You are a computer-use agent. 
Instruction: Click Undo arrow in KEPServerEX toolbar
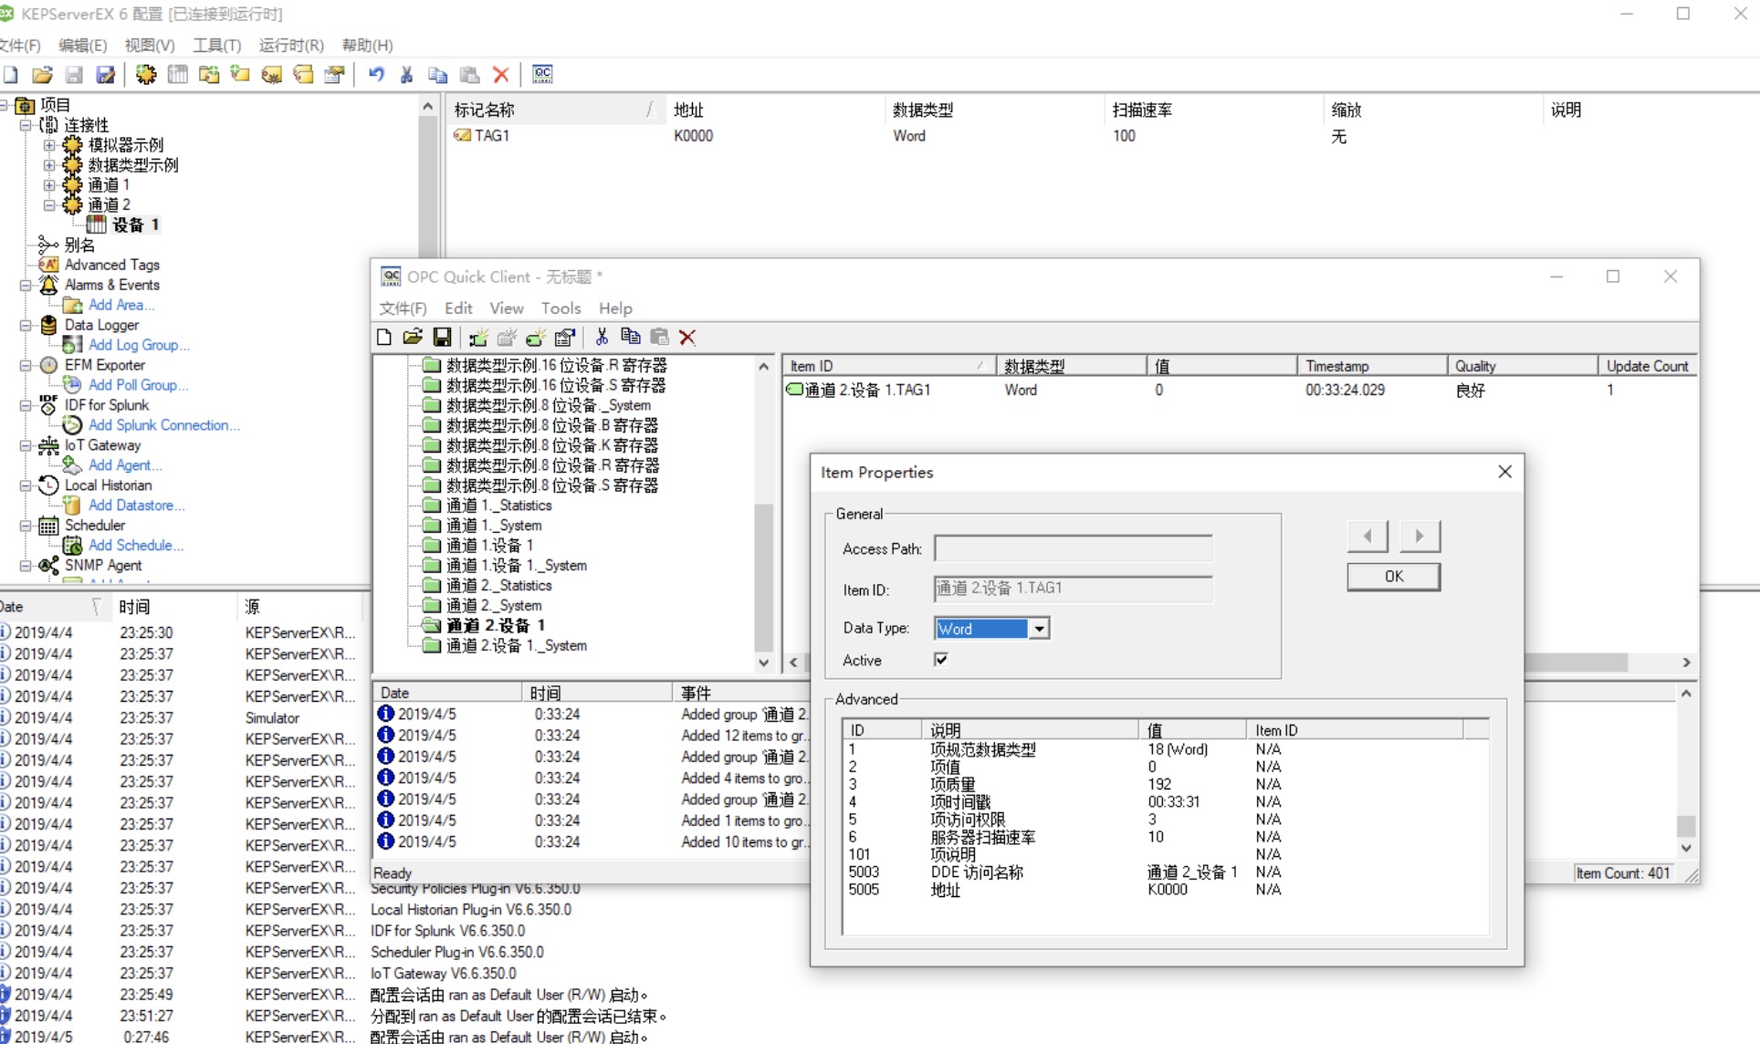pos(376,75)
